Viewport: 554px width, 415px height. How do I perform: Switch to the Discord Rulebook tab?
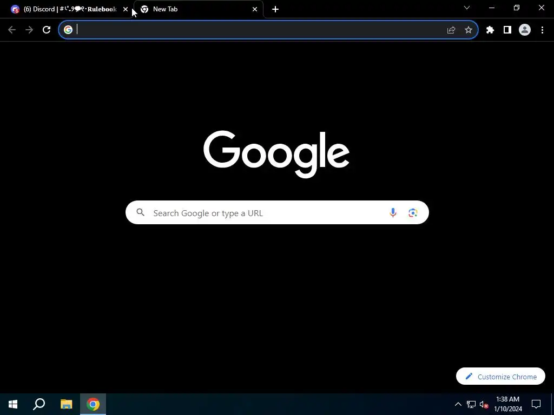point(70,9)
